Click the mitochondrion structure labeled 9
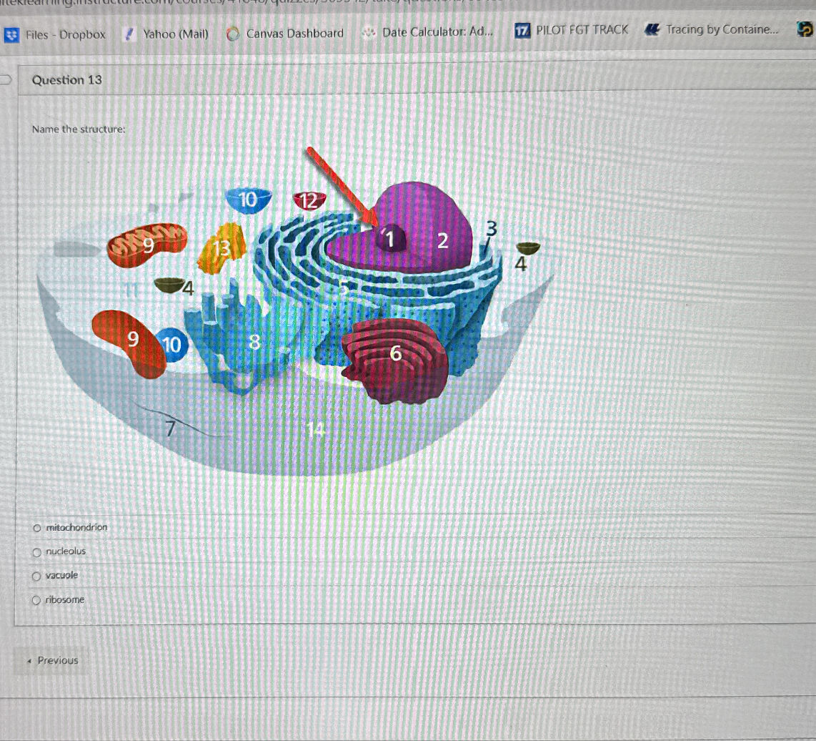The width and height of the screenshot is (816, 741). click(x=146, y=247)
